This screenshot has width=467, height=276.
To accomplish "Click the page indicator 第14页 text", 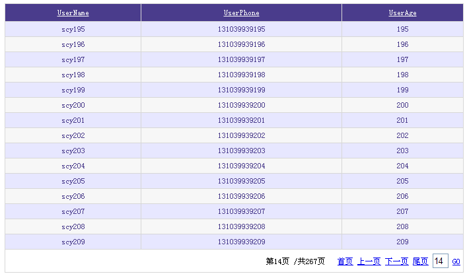I will point(277,261).
